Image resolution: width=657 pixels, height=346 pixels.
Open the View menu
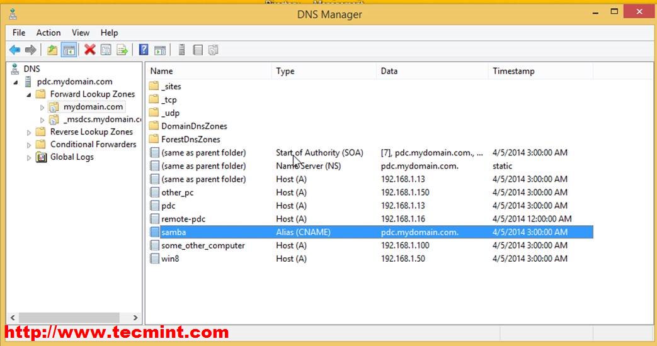point(81,33)
